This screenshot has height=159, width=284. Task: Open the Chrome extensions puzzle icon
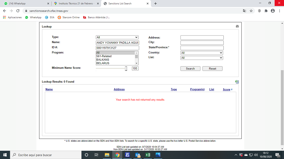266,11
